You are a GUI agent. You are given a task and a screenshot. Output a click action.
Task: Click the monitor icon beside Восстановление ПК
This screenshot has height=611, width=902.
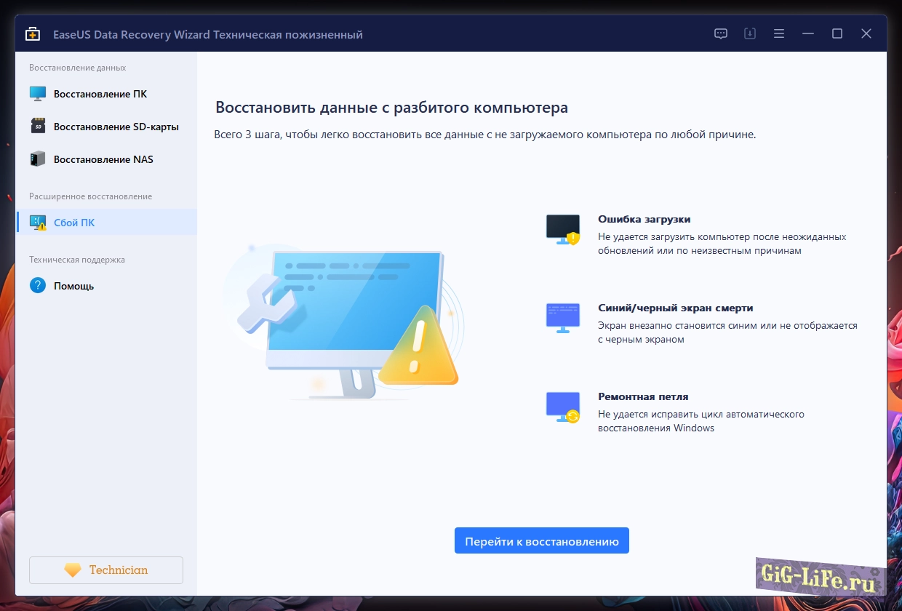(x=38, y=94)
